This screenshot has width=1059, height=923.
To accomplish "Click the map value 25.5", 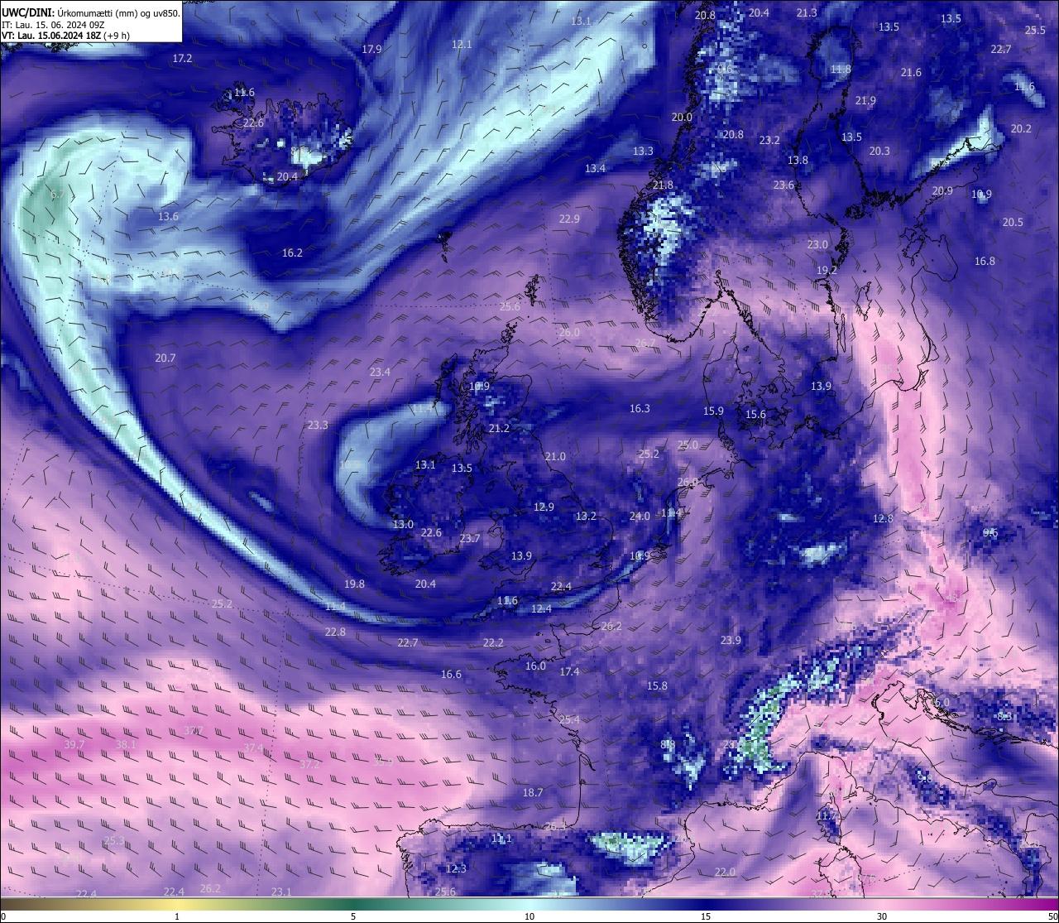I will [x=1035, y=30].
